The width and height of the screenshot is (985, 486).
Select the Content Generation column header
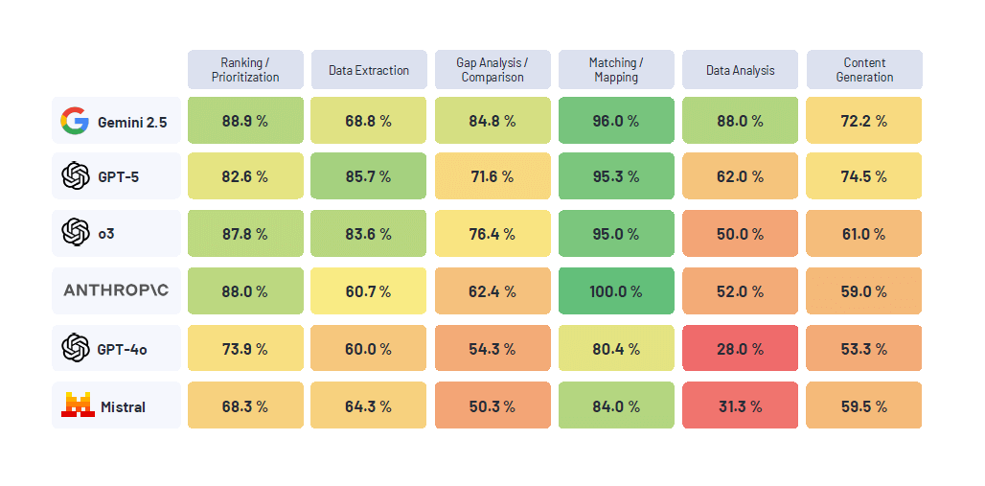click(864, 70)
